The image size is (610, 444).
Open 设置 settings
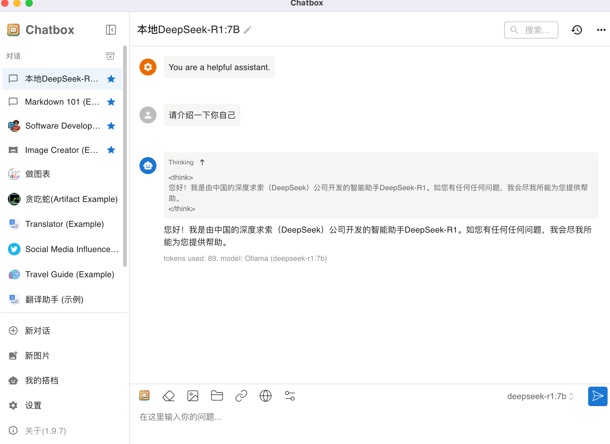pyautogui.click(x=33, y=405)
